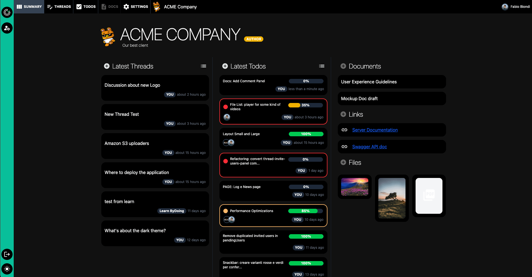Open thread Where to deploy the application
Image resolution: width=532 pixels, height=277 pixels.
155,175
